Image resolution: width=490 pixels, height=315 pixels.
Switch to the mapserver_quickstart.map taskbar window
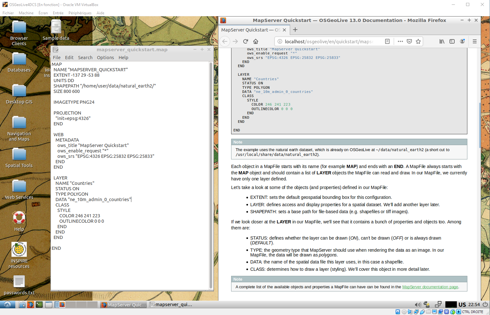tap(171, 304)
